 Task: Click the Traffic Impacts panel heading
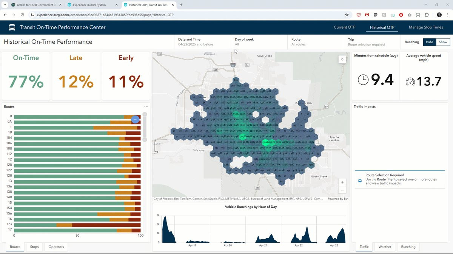click(365, 107)
